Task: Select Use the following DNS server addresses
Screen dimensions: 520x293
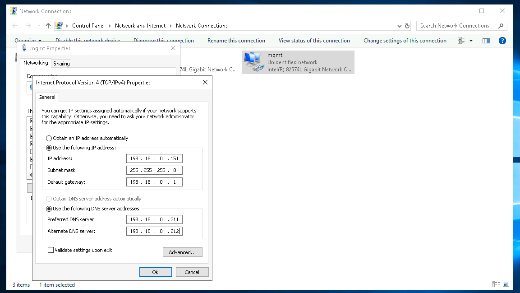Action: point(49,209)
